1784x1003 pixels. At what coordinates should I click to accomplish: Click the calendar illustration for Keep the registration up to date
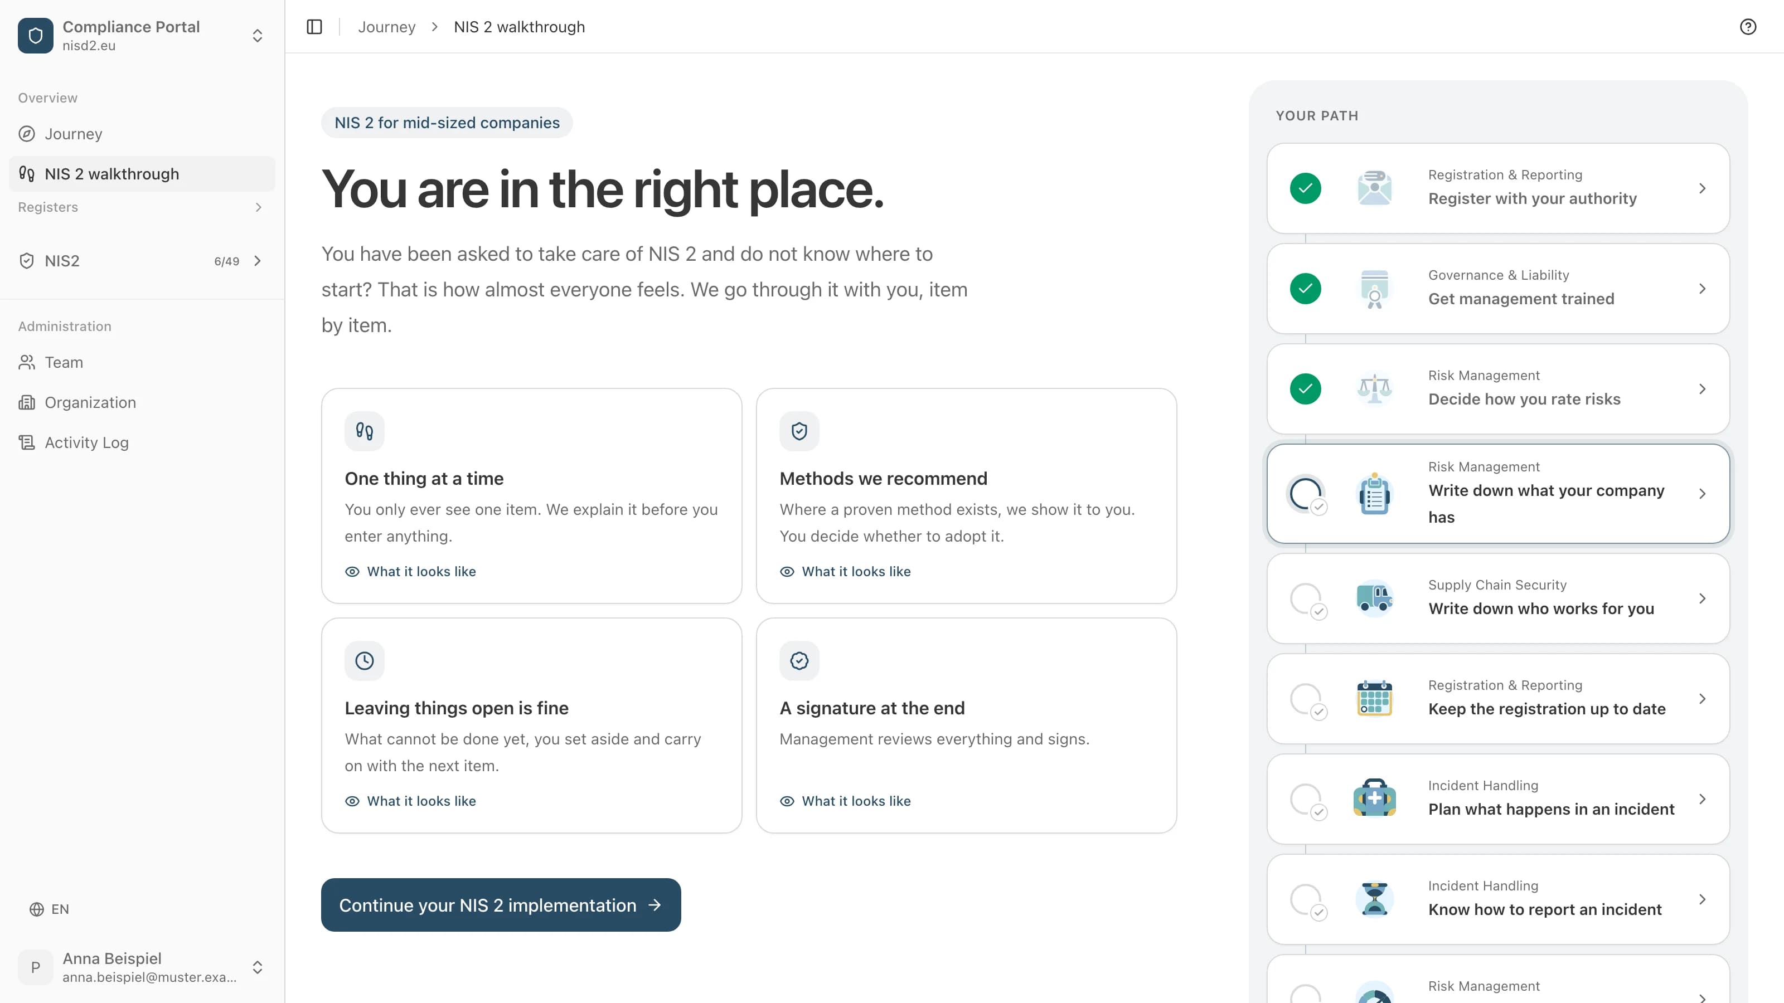(1375, 698)
